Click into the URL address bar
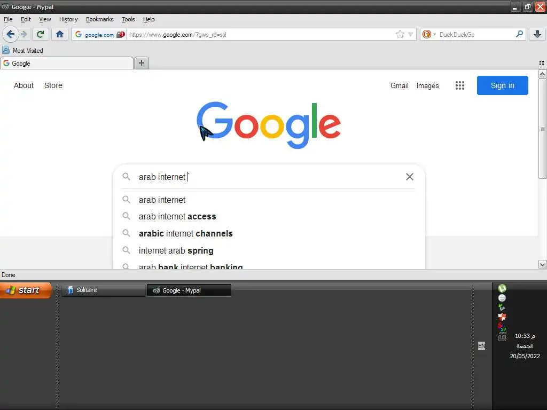Screen dimensions: 547x410 pos(262,35)
